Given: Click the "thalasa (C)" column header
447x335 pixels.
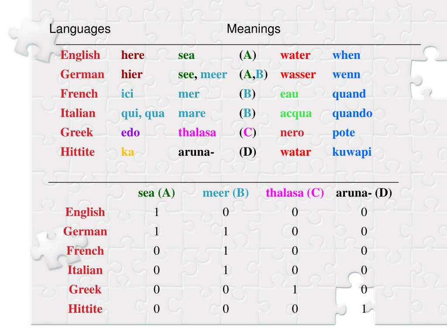Looking at the screenshot, I should click(295, 193).
